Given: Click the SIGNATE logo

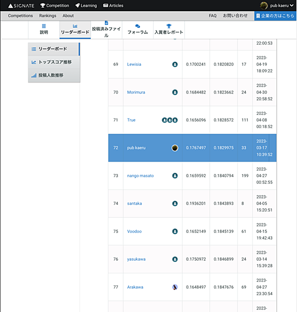Looking at the screenshot, I should click(21, 6).
